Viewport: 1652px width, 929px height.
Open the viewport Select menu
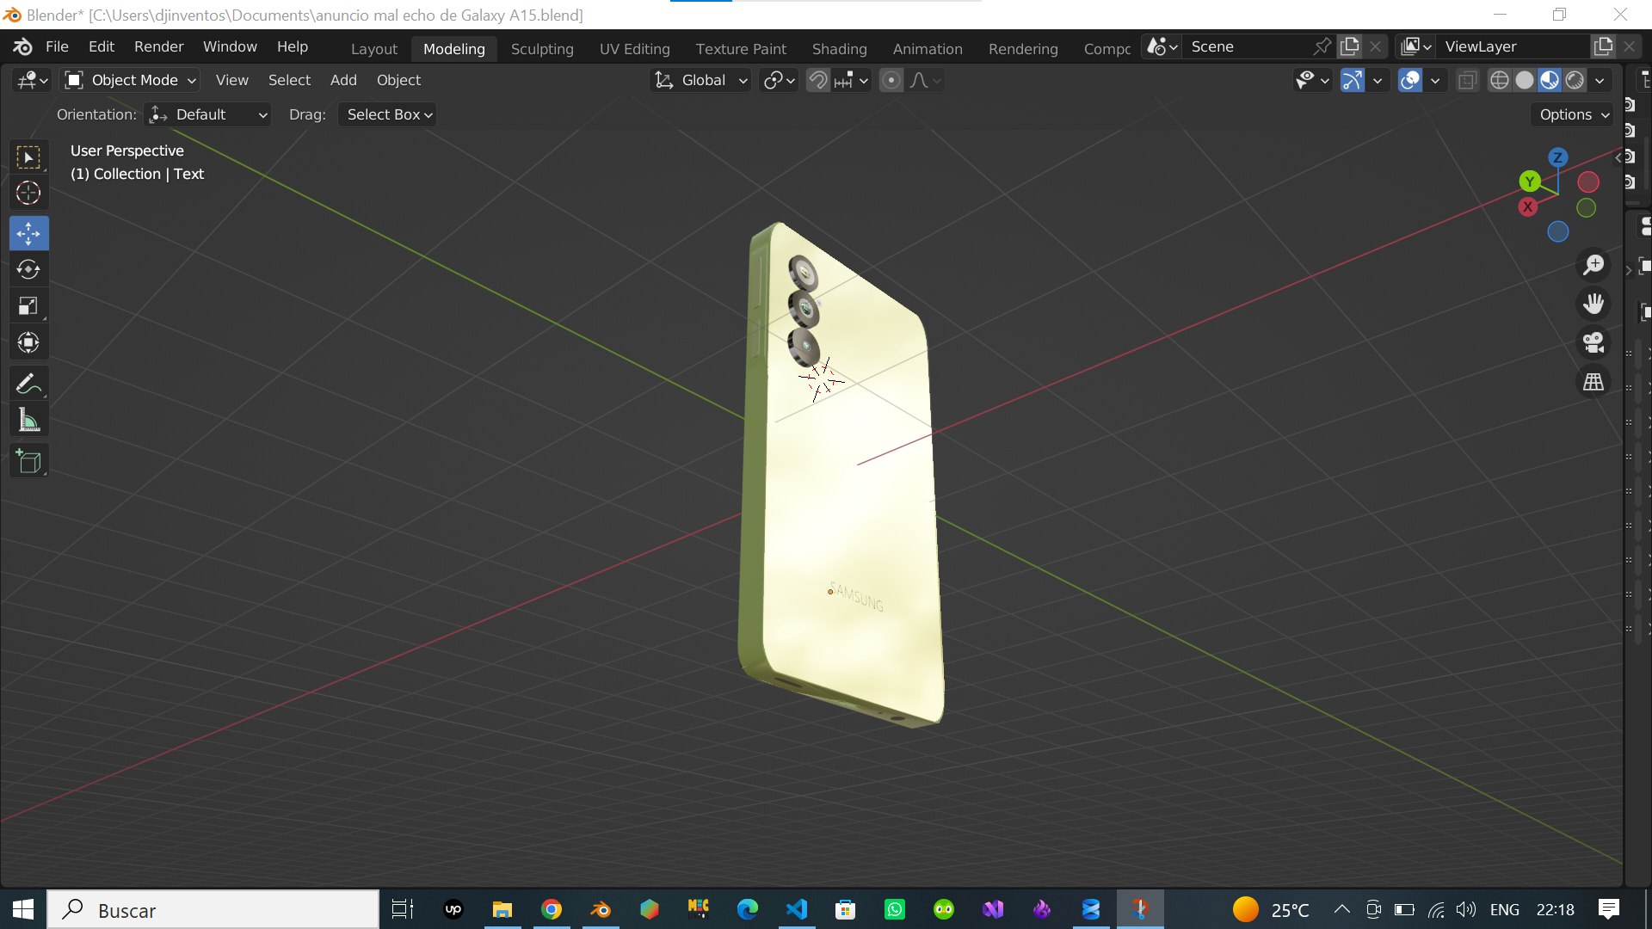point(289,80)
